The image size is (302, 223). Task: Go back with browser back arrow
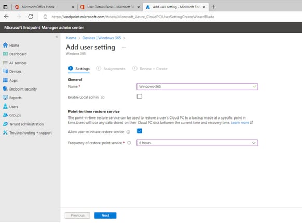coord(6,17)
